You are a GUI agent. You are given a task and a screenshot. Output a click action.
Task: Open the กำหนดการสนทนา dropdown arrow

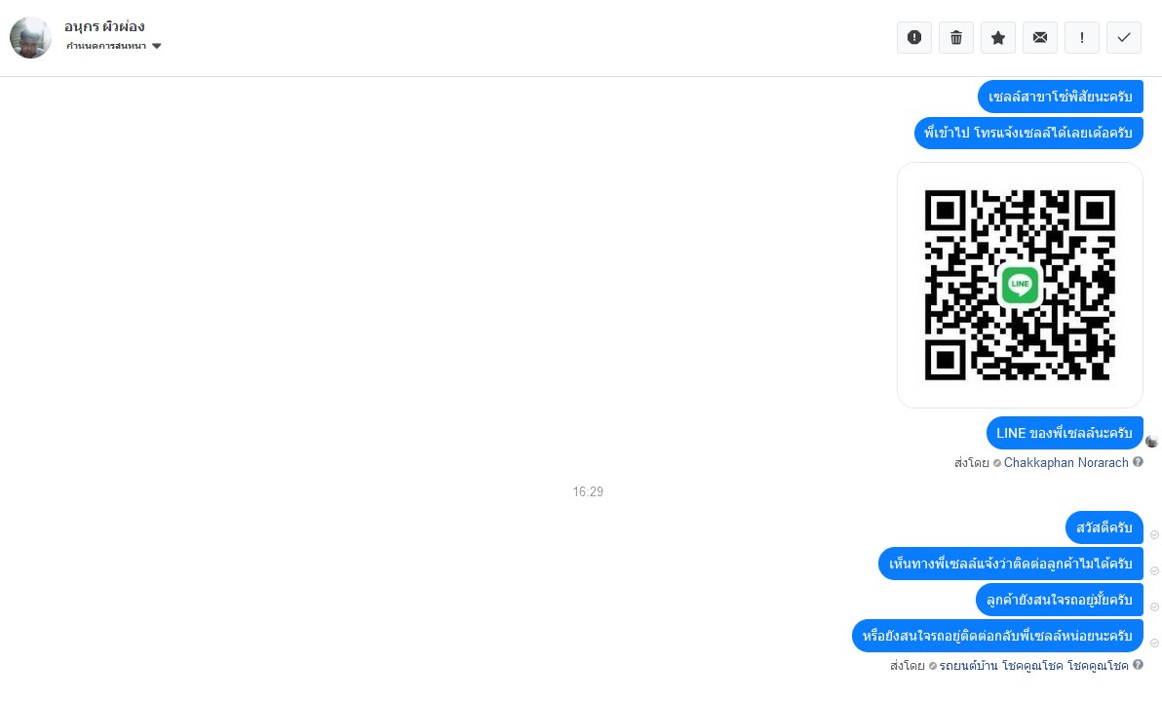pos(156,46)
